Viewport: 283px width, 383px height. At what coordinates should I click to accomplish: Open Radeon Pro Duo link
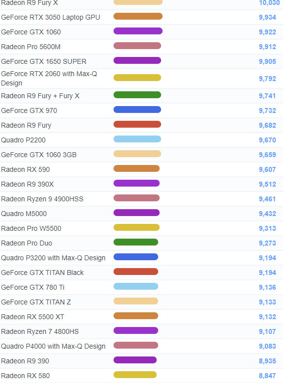coord(27,243)
